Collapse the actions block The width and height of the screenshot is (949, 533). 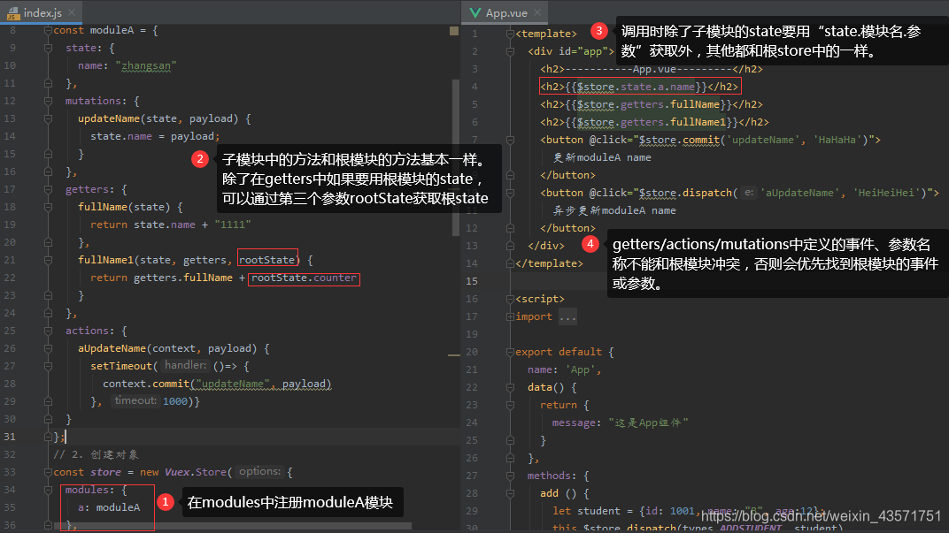point(48,331)
